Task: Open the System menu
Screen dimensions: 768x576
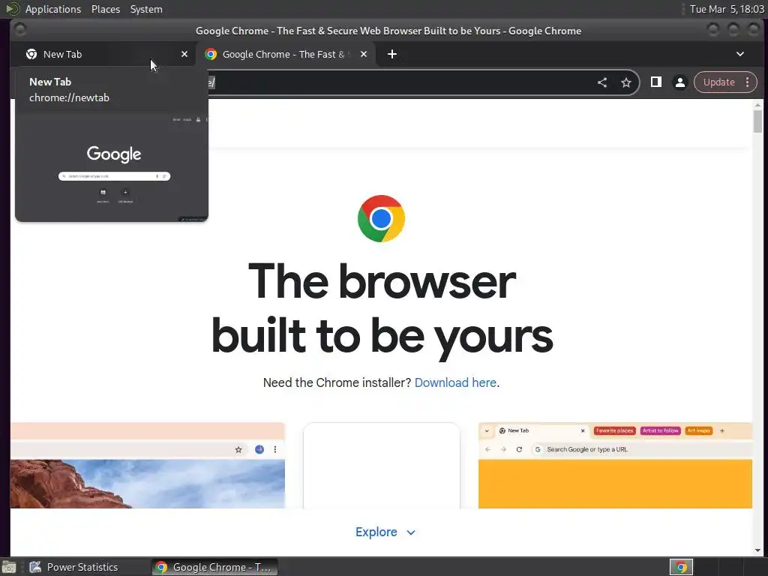Action: point(146,9)
